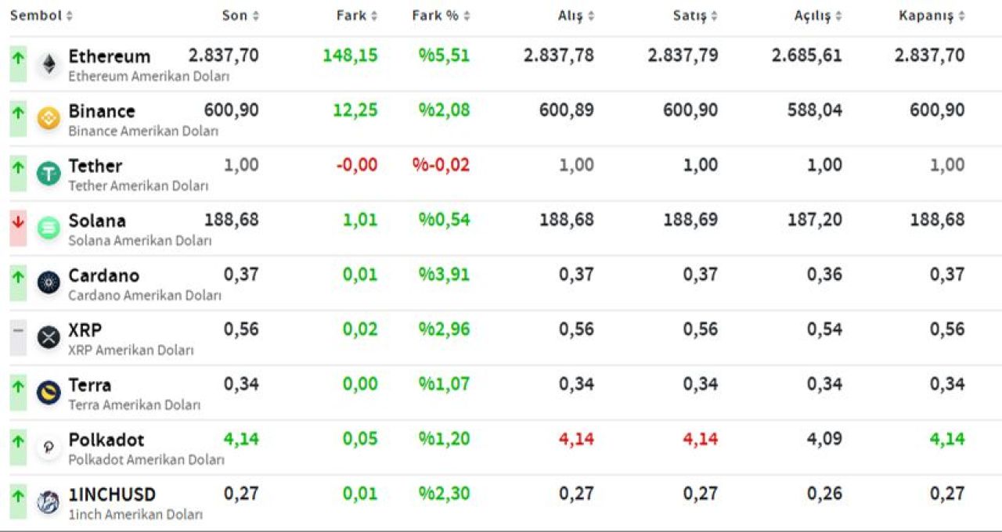This screenshot has width=1002, height=532.
Task: Click the Terra coin logo icon
Action: pos(49,392)
